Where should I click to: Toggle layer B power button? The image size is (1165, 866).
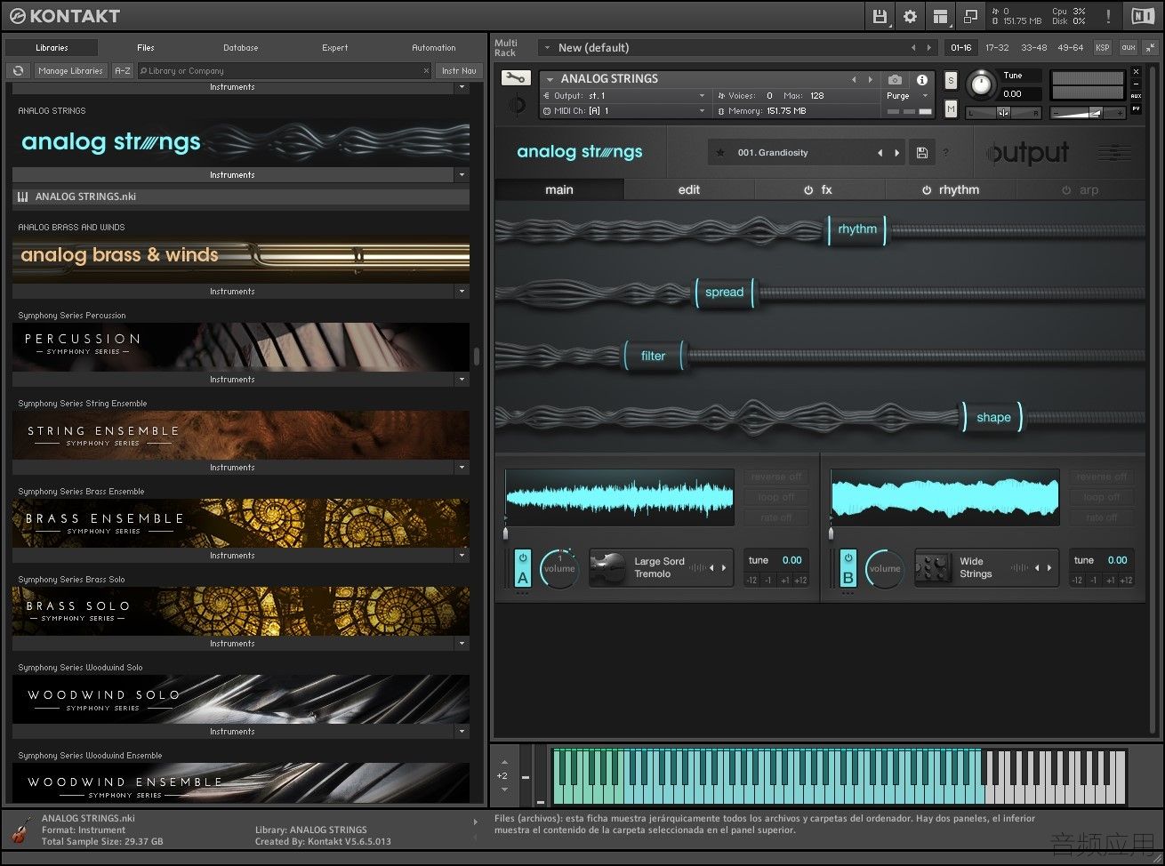point(848,557)
